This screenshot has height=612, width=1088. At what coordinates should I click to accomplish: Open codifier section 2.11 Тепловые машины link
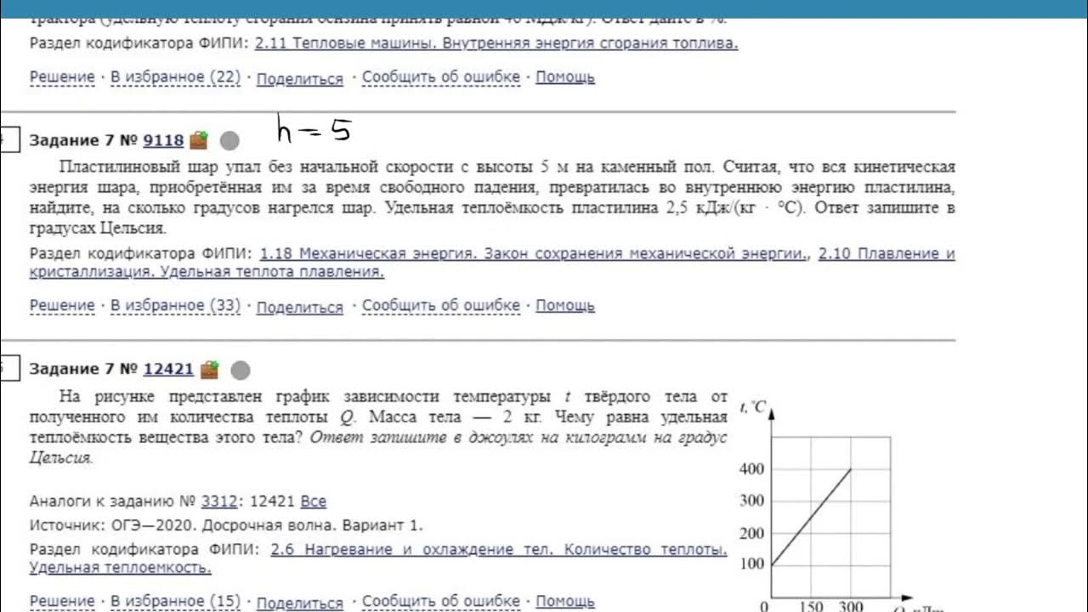[496, 43]
